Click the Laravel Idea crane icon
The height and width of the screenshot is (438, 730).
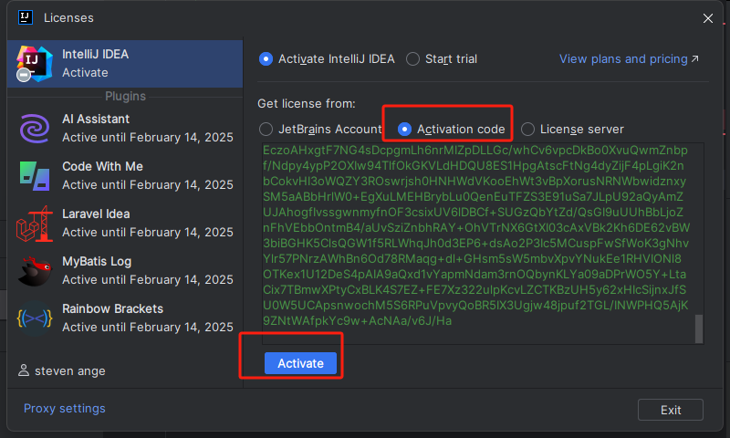[35, 224]
